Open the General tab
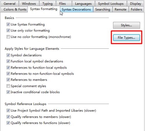Viewport: 145px width, 131px height. [x=10, y=4]
